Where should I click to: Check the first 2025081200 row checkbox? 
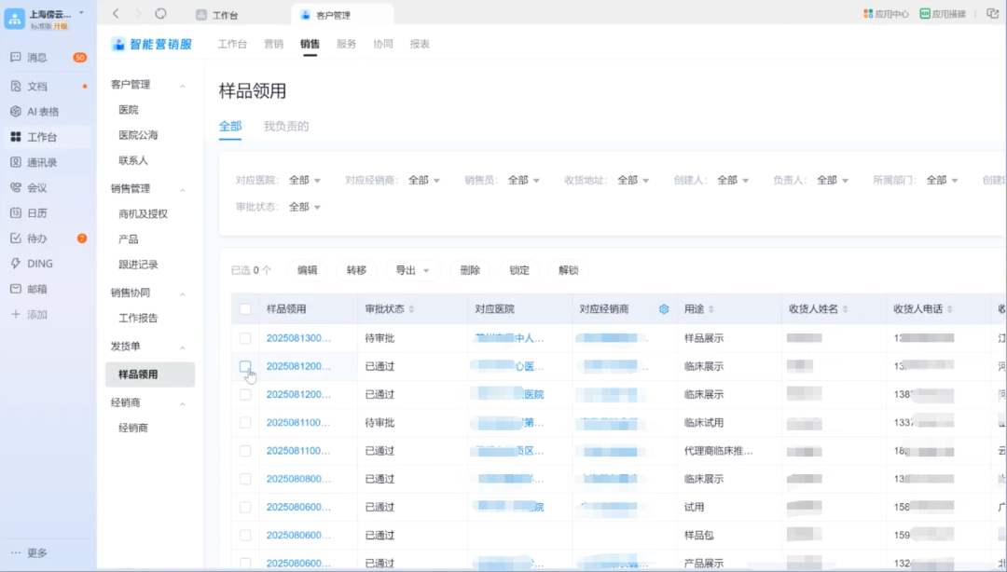245,366
